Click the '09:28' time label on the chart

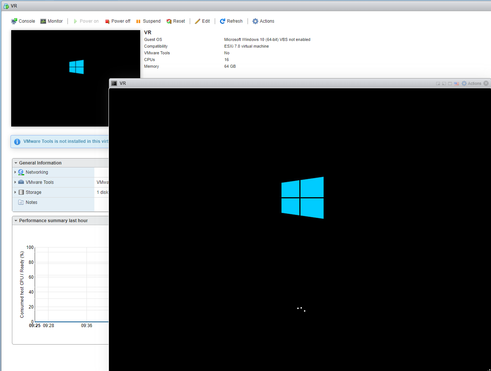tap(48, 326)
